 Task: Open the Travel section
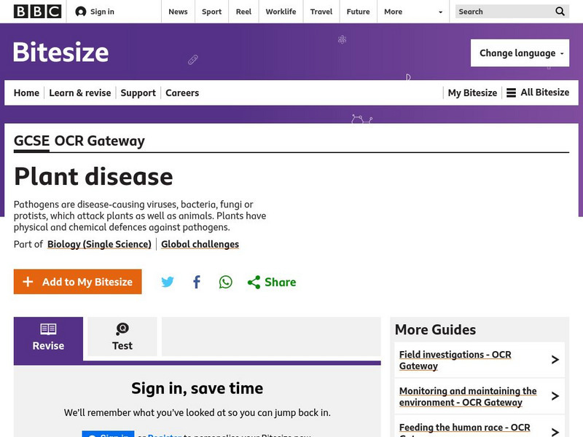(x=321, y=12)
